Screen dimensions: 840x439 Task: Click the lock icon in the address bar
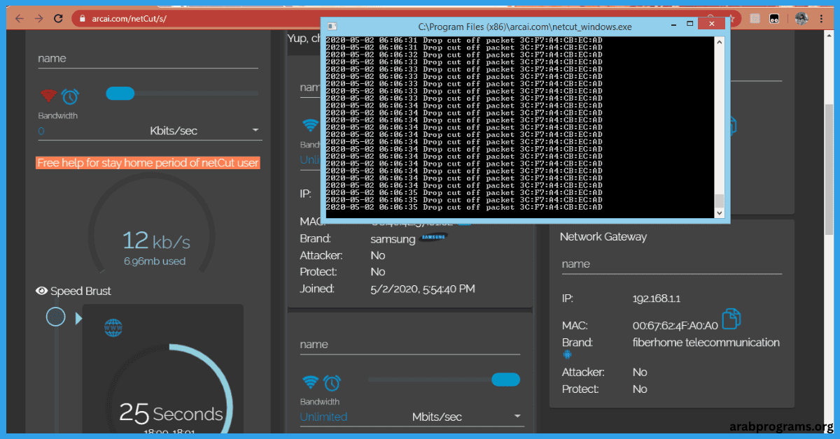coord(82,19)
